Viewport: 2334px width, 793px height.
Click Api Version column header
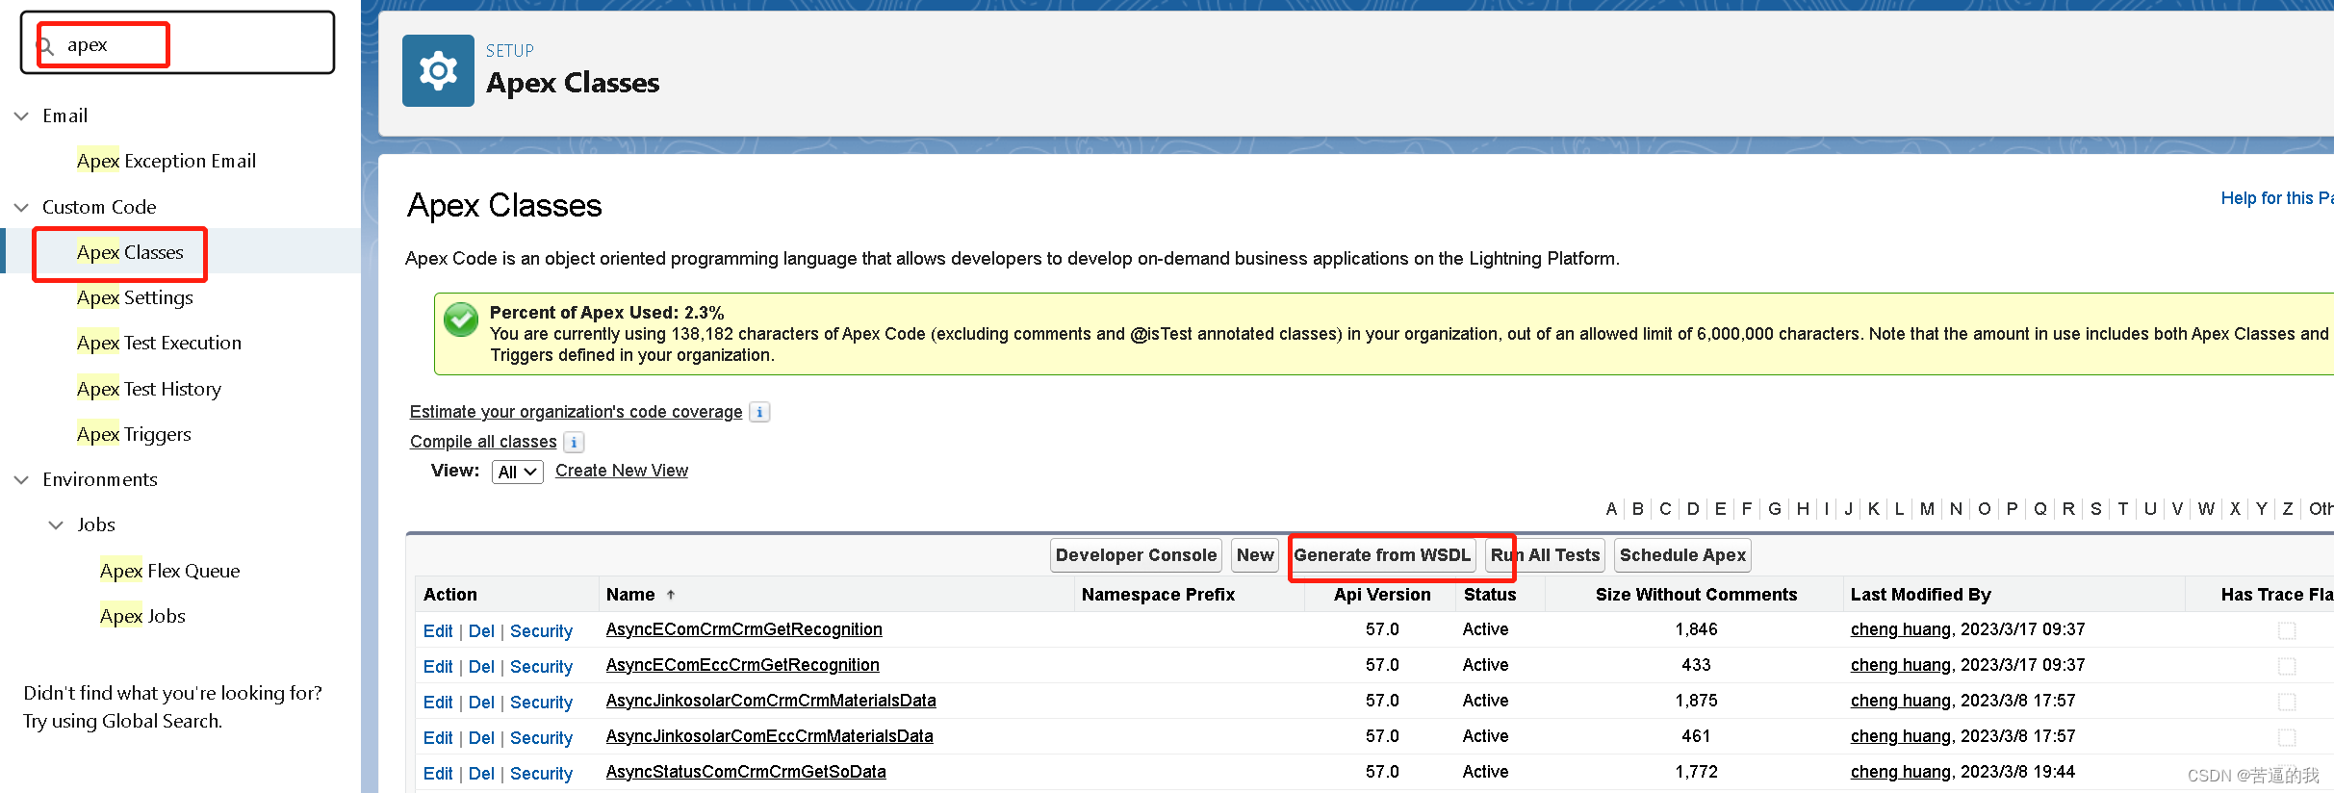pyautogui.click(x=1382, y=595)
